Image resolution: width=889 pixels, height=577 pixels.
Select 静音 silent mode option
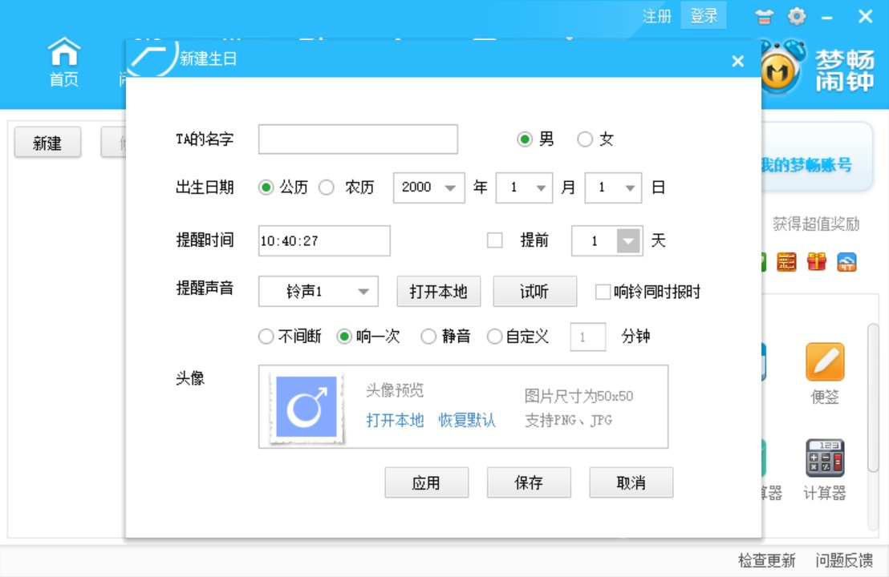point(429,337)
